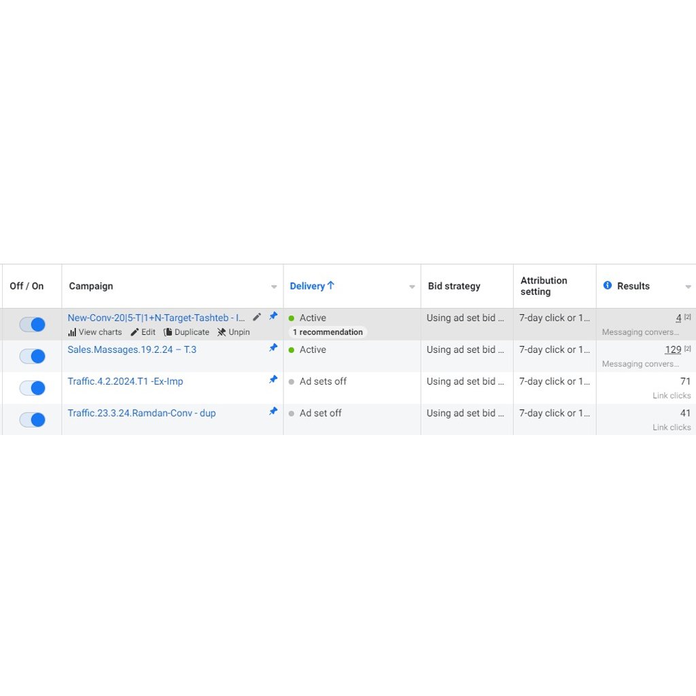Expand the Results column dropdown arrow
Image resolution: width=696 pixels, height=696 pixels.
click(x=688, y=287)
